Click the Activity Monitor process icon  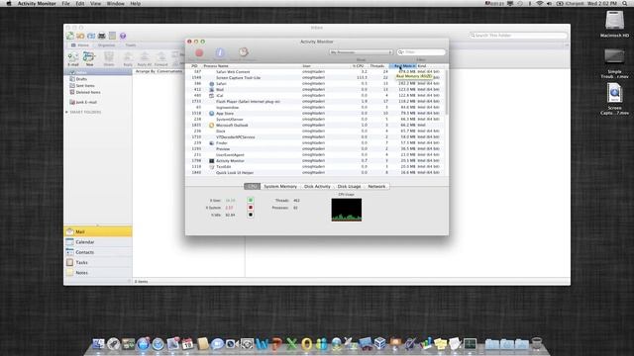point(211,160)
